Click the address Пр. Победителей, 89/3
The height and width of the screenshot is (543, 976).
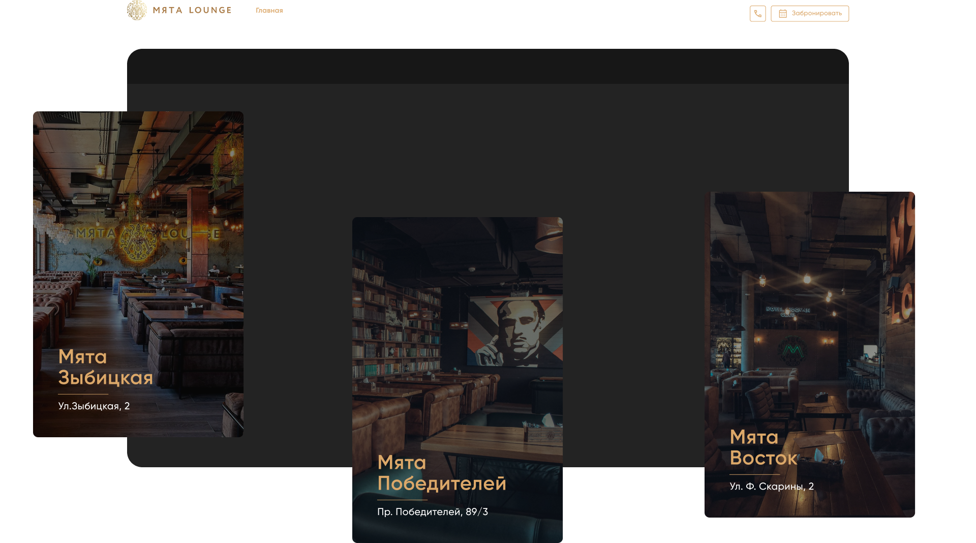(x=432, y=512)
